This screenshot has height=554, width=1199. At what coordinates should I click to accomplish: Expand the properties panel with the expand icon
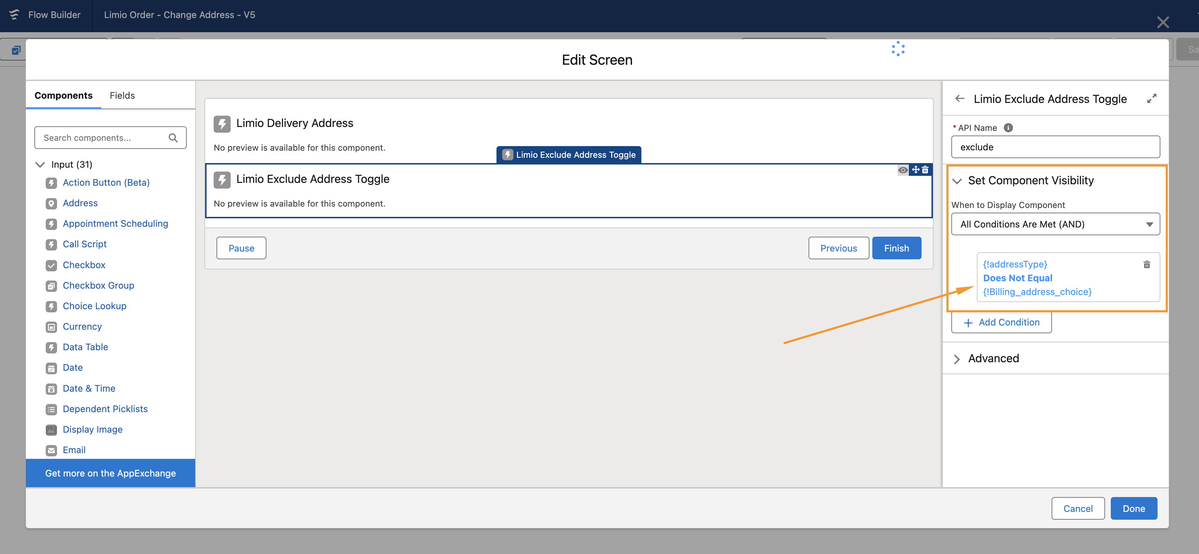[x=1151, y=99]
